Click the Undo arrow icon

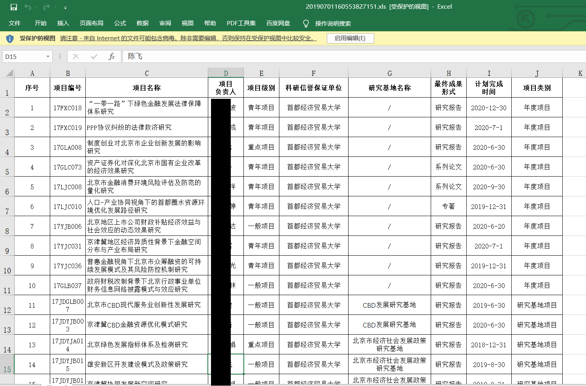(27, 7)
